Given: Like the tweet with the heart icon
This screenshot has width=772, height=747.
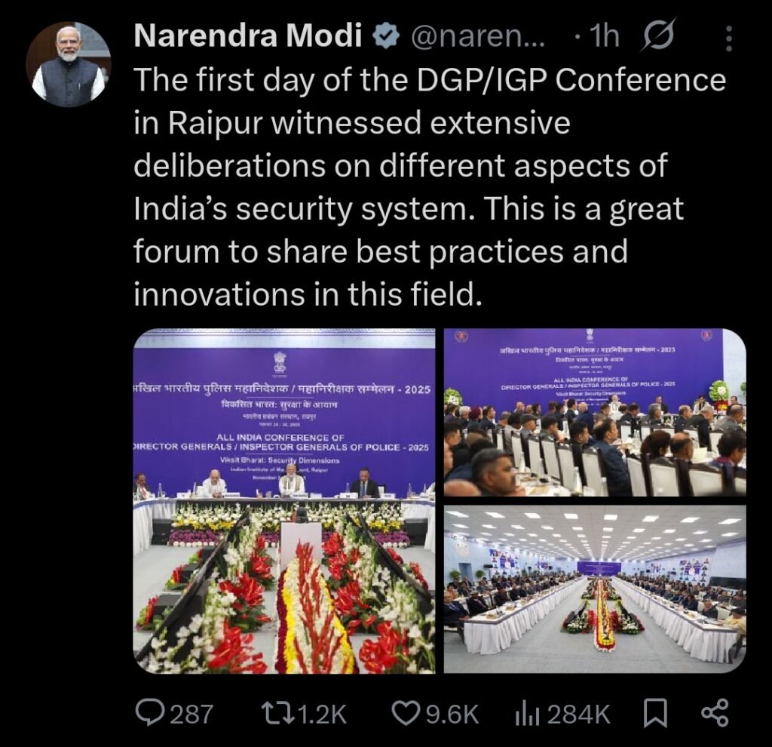Looking at the screenshot, I should click(406, 714).
